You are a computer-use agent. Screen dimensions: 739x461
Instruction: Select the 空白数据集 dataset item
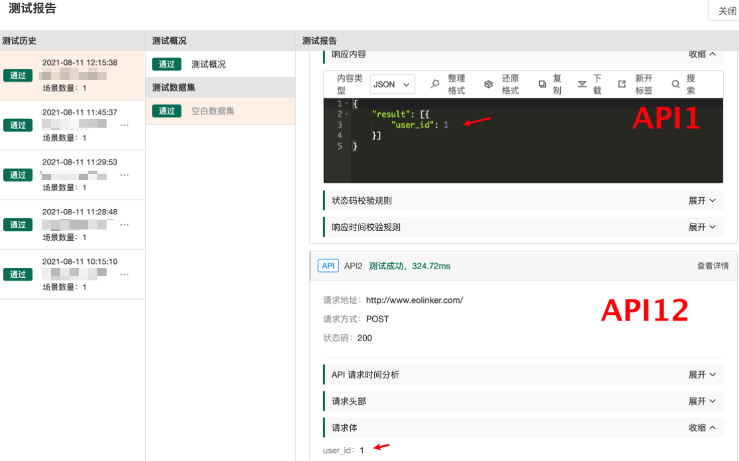click(213, 111)
